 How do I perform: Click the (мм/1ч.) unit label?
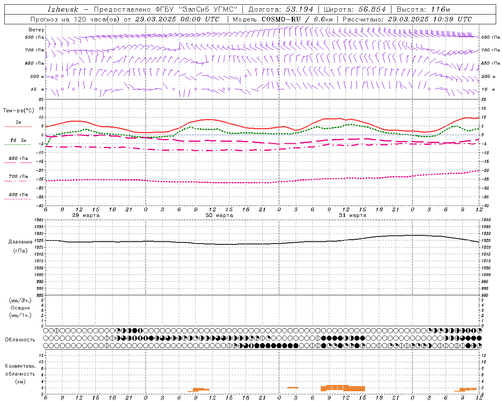tap(20, 315)
